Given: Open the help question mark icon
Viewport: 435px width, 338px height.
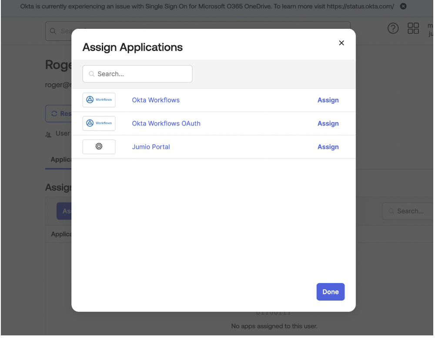Looking at the screenshot, I should click(393, 28).
